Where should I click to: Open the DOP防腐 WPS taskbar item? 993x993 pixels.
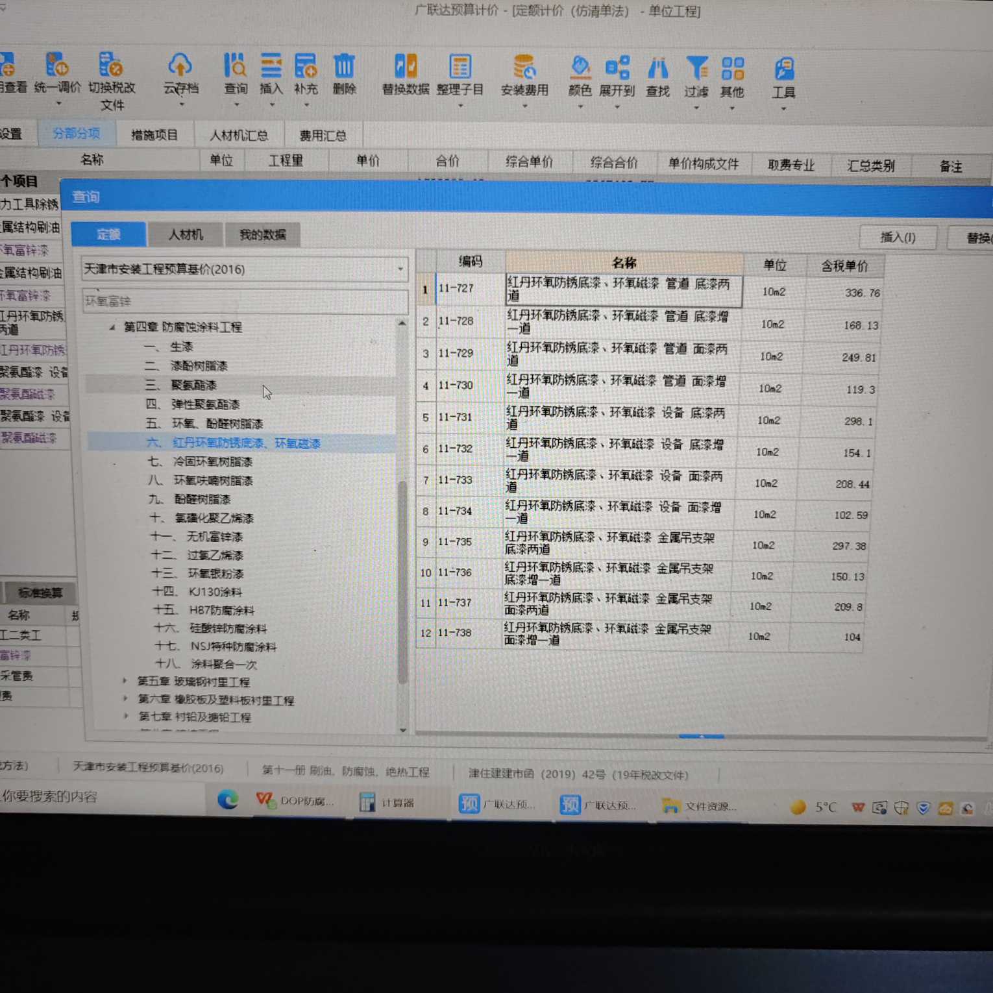click(x=295, y=801)
